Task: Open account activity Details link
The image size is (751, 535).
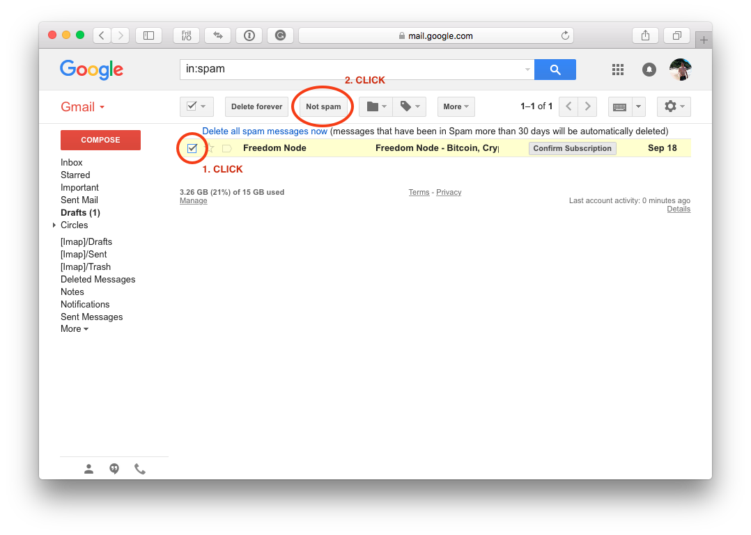Action: (679, 209)
